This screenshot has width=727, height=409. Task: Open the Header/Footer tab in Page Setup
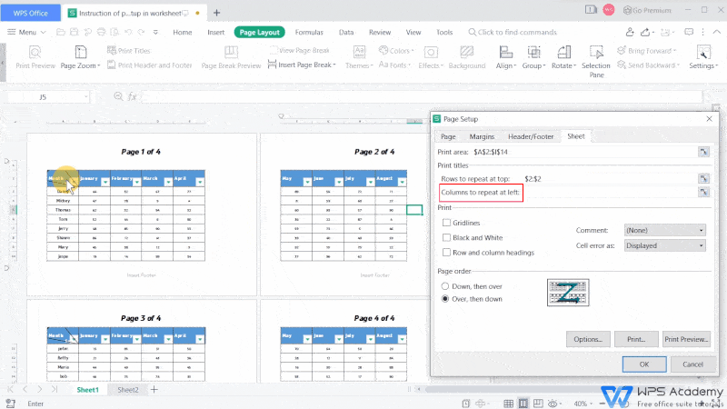click(x=531, y=136)
